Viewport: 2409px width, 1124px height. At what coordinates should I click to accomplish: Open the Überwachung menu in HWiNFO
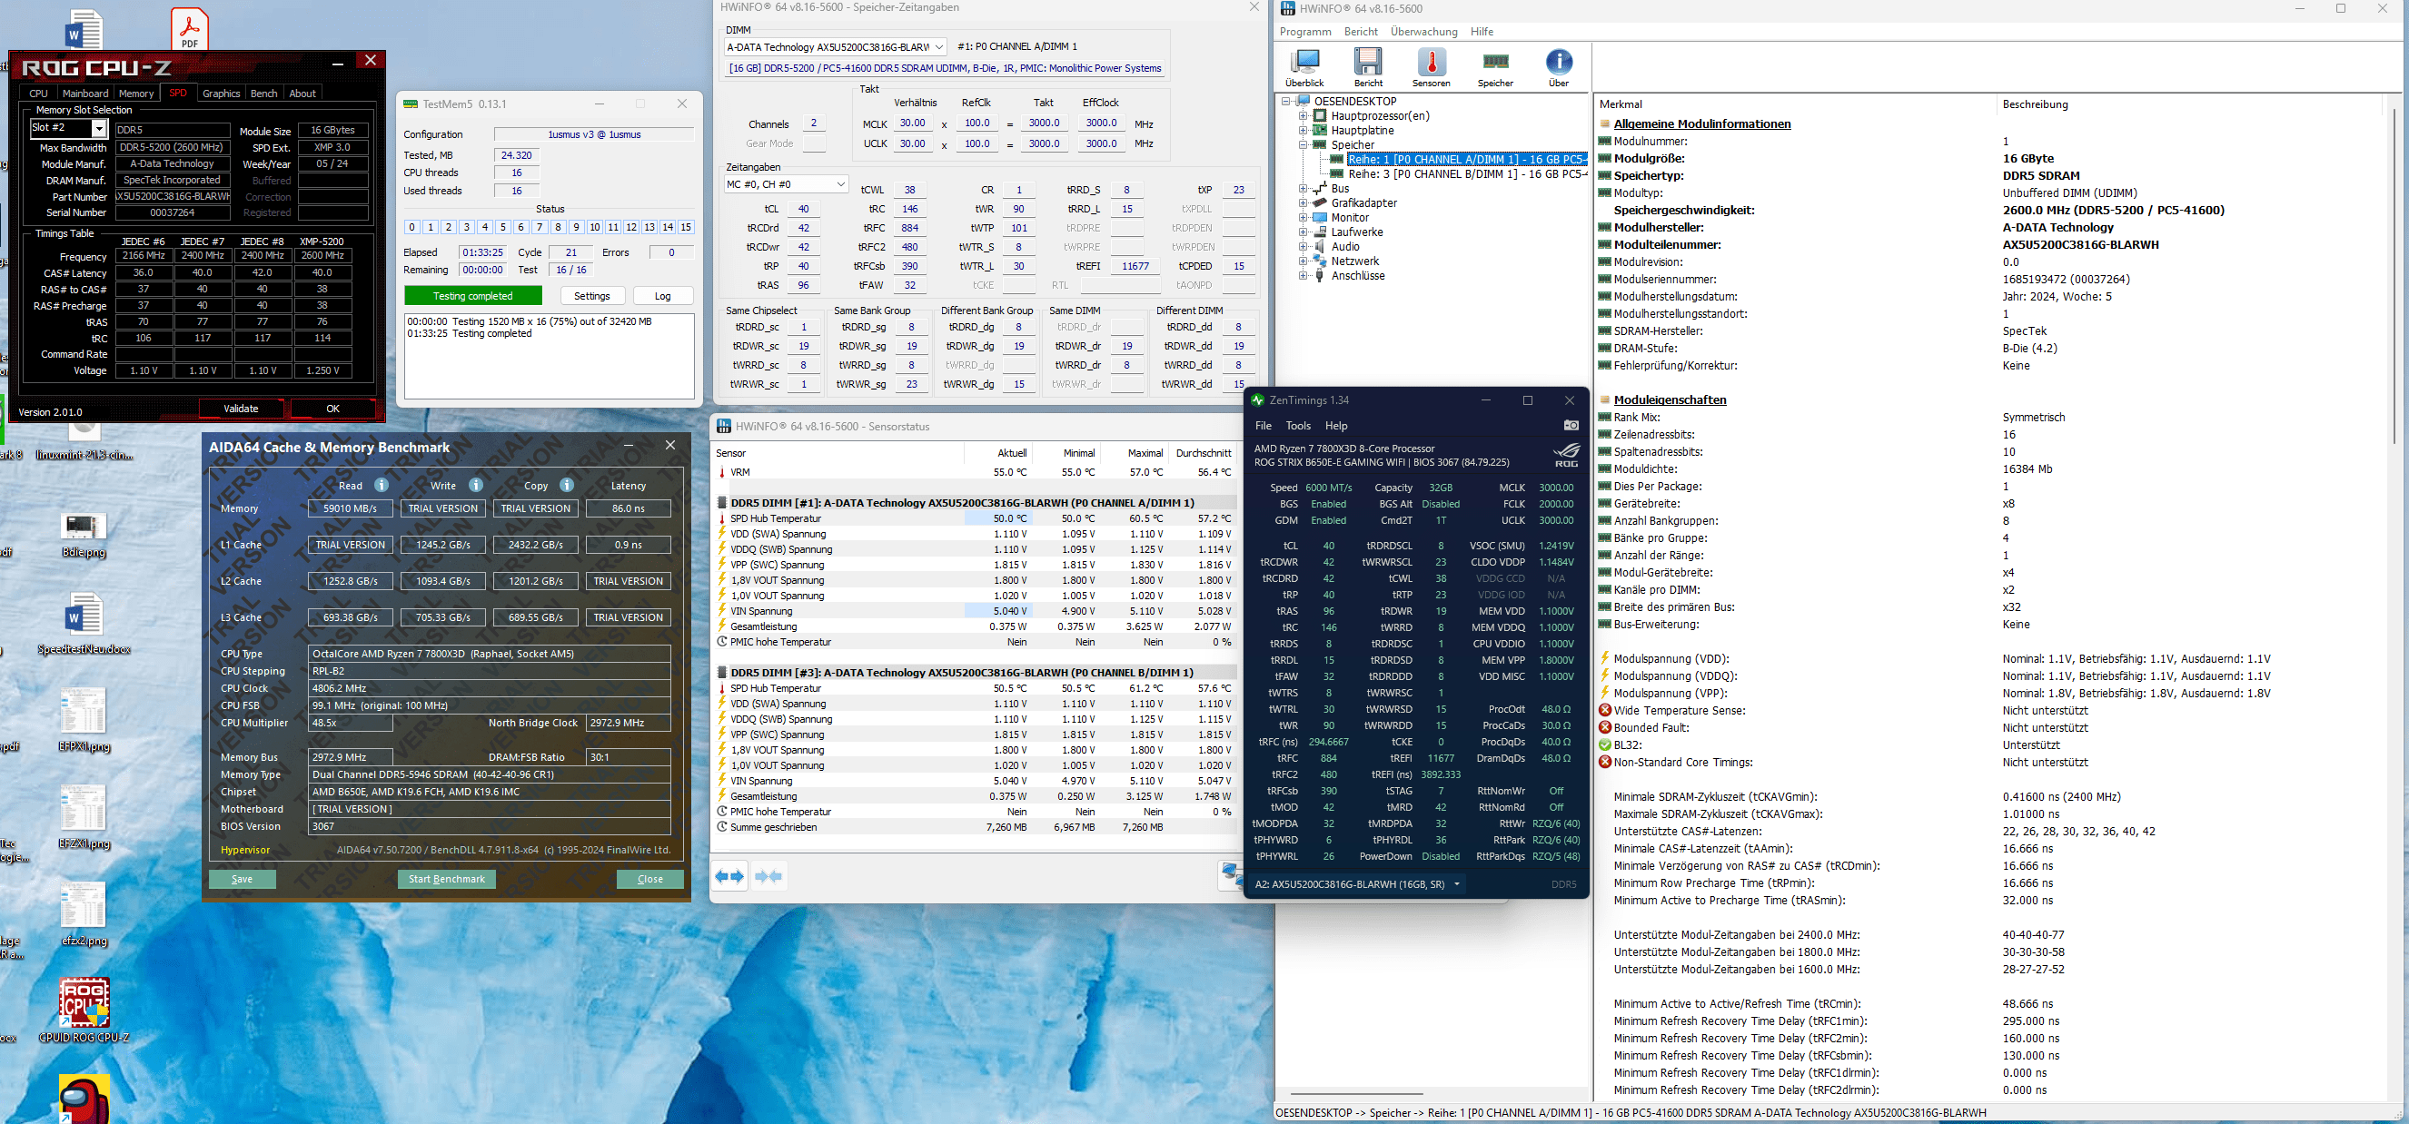tap(1423, 32)
